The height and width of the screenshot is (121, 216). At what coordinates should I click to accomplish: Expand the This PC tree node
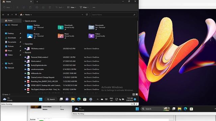pyautogui.click(x=3, y=64)
